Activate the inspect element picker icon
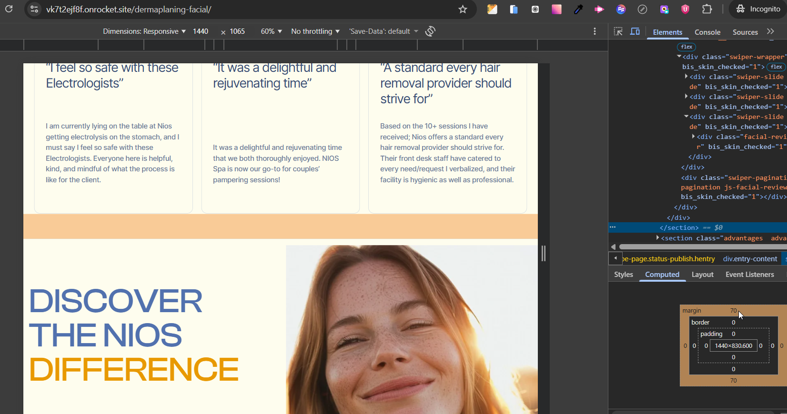 618,31
